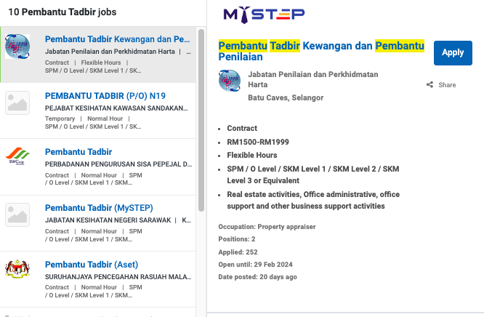Open PEMBANTU TADBIR (P/O) N19 listing
Image resolution: width=484 pixels, height=317 pixels.
click(106, 95)
